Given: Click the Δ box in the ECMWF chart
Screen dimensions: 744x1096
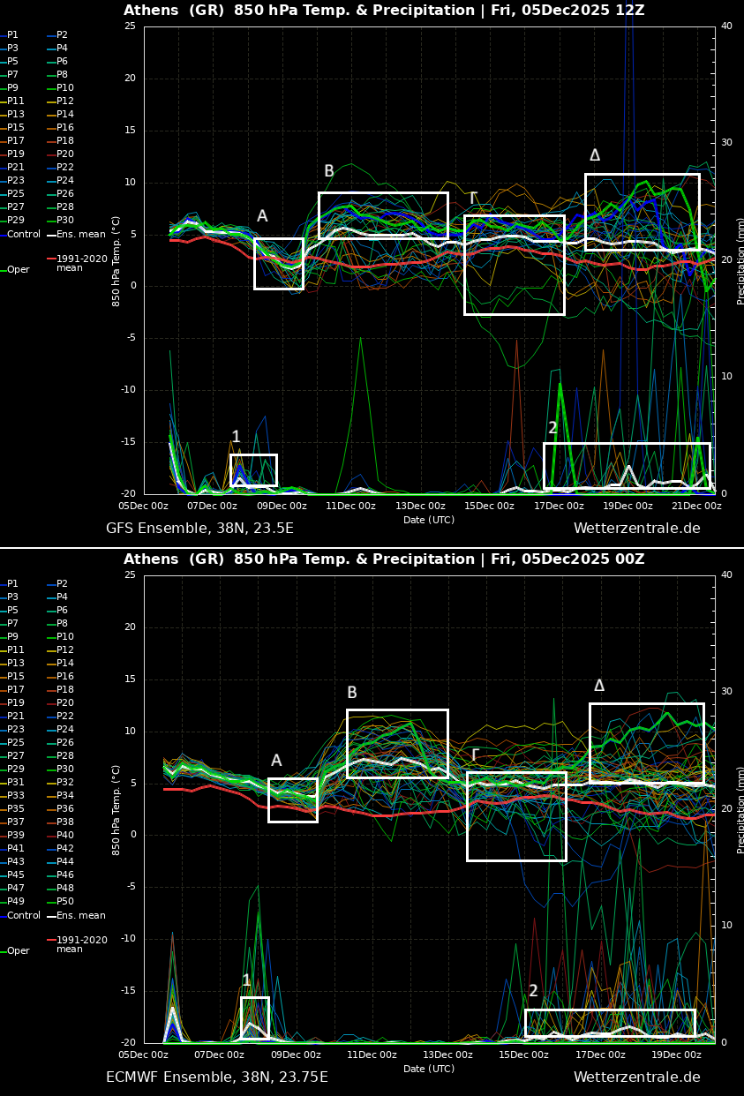Looking at the screenshot, I should [x=647, y=743].
